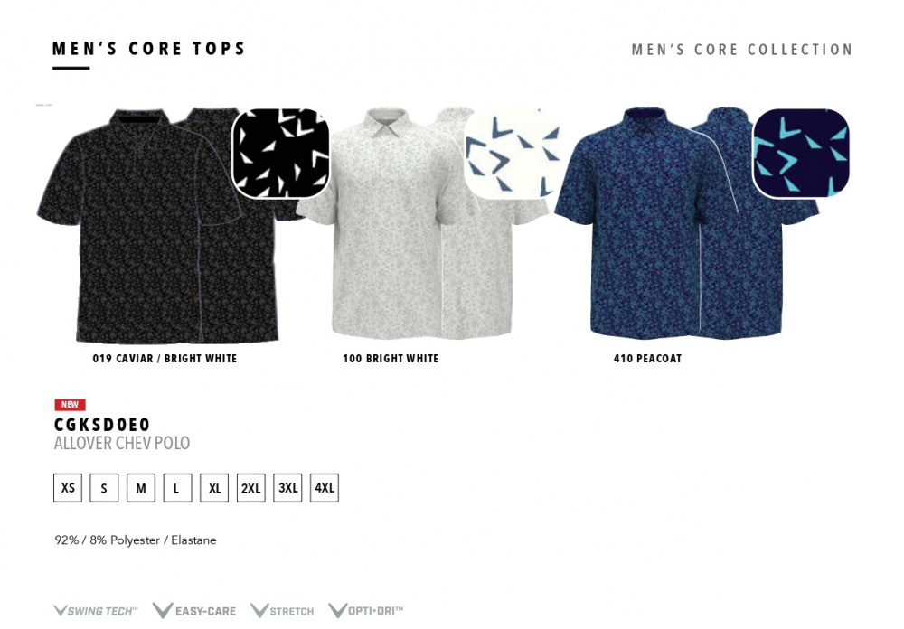904x629 pixels.
Task: Select the XS size box
Action: click(68, 488)
